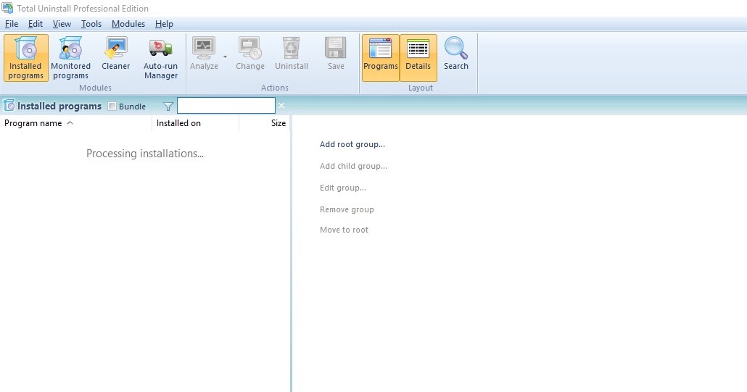Select Remove group entry
The width and height of the screenshot is (747, 392).
347,209
